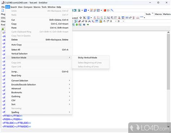The width and height of the screenshot is (171, 133).
Task: Click the Sort Z to A icon
Action: tap(98, 18)
